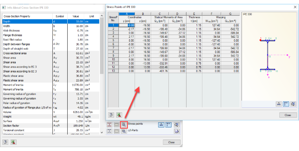The width and height of the screenshot is (299, 151).
Task: Select column E header in stress table
Action: click(x=194, y=14)
